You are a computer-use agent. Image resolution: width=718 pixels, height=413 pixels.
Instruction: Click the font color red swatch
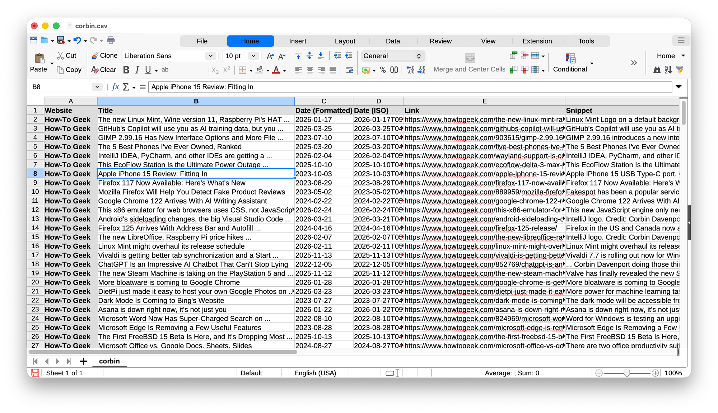point(276,70)
